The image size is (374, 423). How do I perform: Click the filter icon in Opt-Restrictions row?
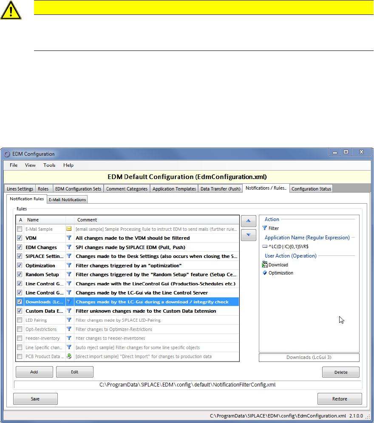point(69,329)
